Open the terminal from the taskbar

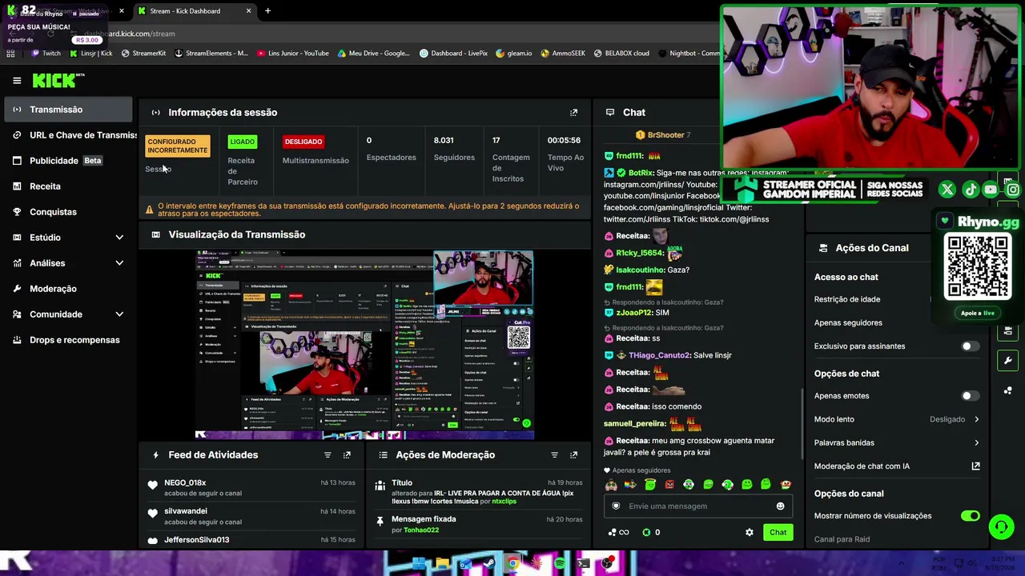point(583,563)
